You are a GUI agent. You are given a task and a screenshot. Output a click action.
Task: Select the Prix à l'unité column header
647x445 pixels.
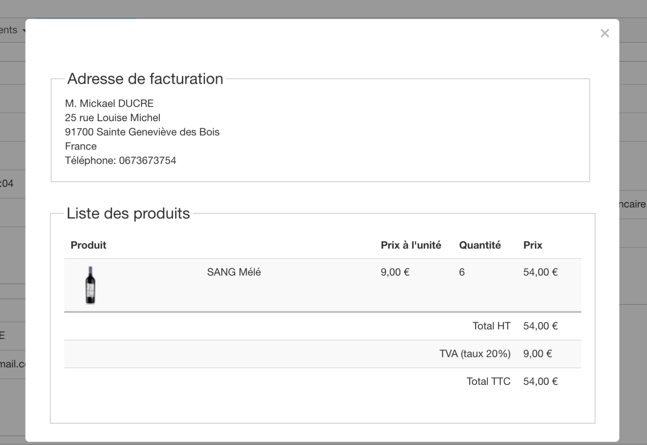pos(411,245)
